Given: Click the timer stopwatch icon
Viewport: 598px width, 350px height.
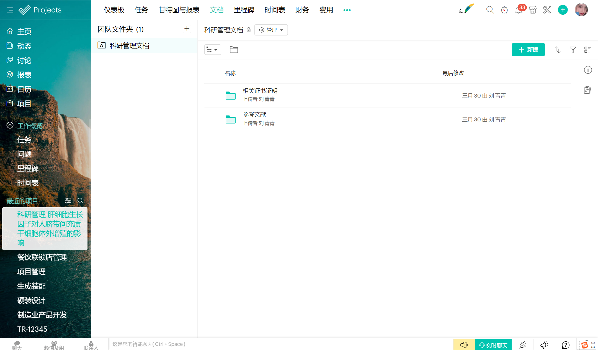Looking at the screenshot, I should click(504, 10).
